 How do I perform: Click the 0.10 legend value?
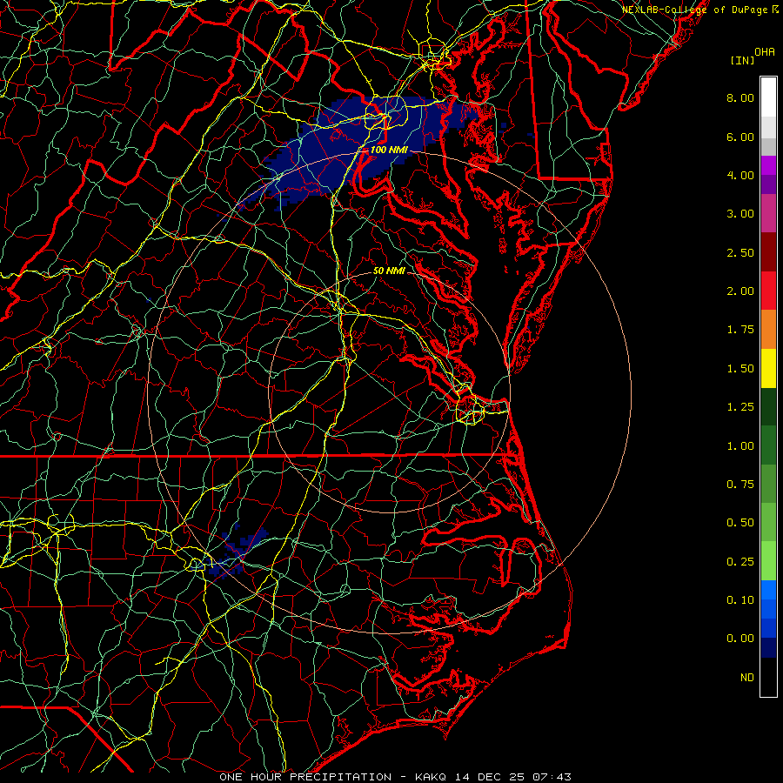tap(740, 600)
